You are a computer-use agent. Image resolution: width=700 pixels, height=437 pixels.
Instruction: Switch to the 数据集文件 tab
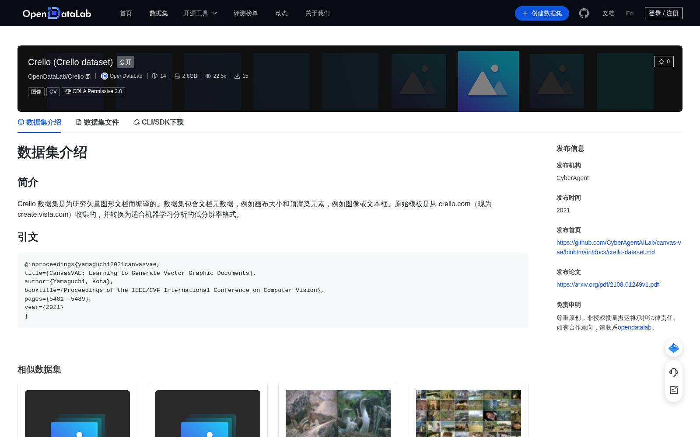click(x=97, y=122)
